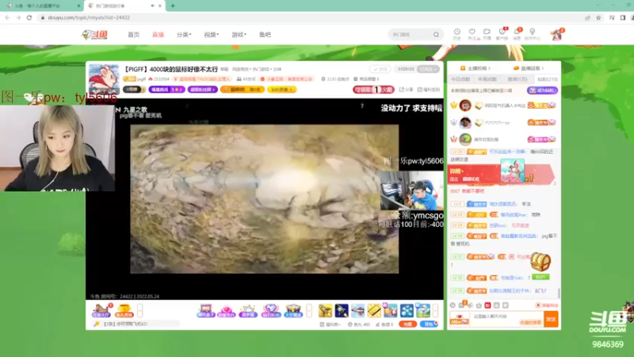Open the messages bell icon
The height and width of the screenshot is (357, 634).
(x=518, y=34)
